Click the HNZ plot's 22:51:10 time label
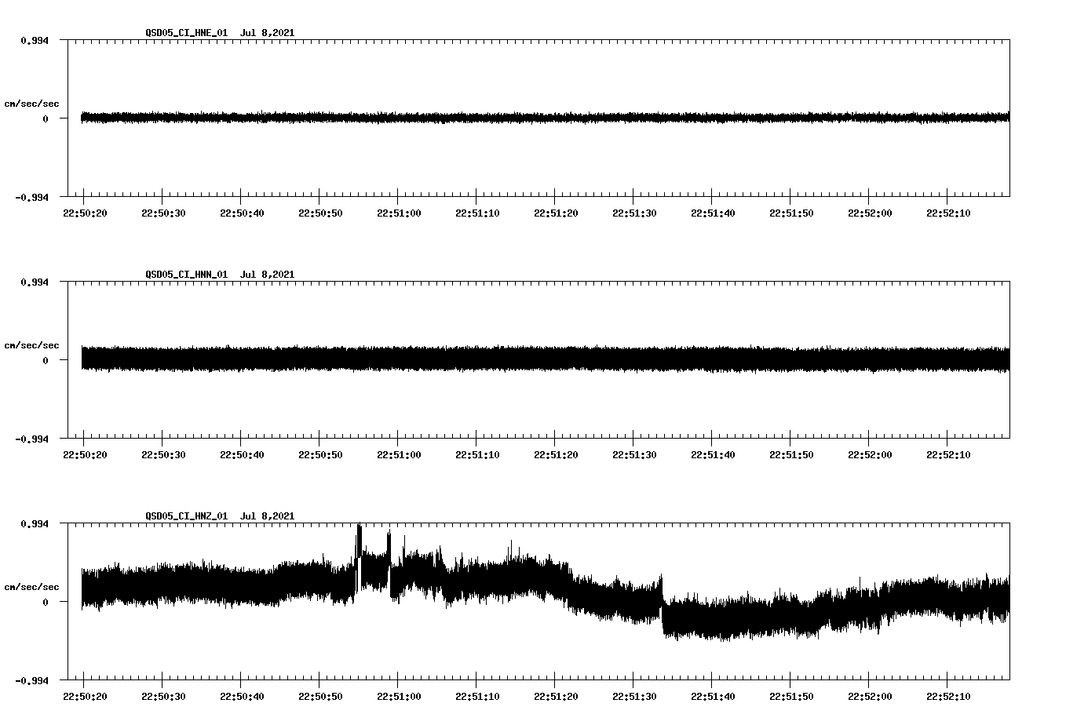 pos(476,697)
